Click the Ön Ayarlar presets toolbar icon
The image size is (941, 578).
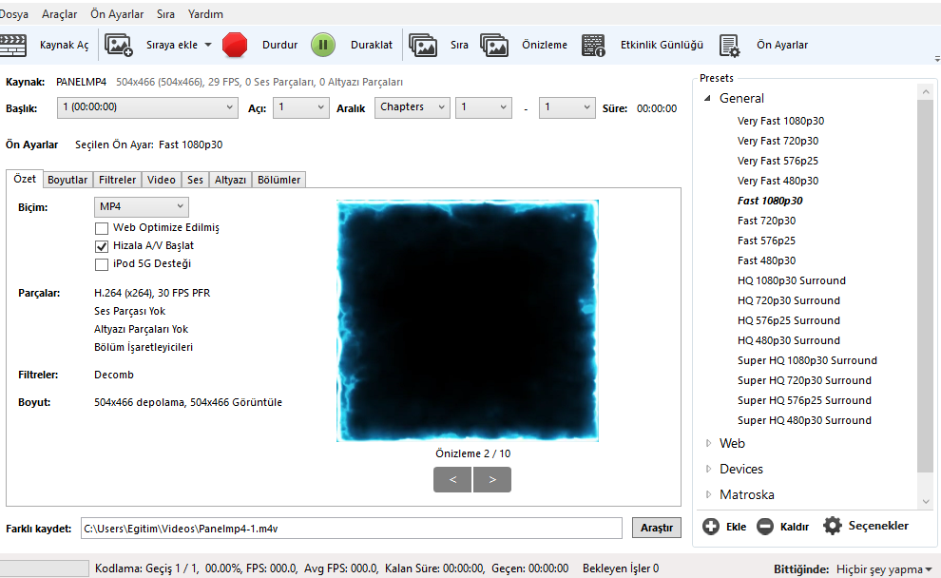730,45
